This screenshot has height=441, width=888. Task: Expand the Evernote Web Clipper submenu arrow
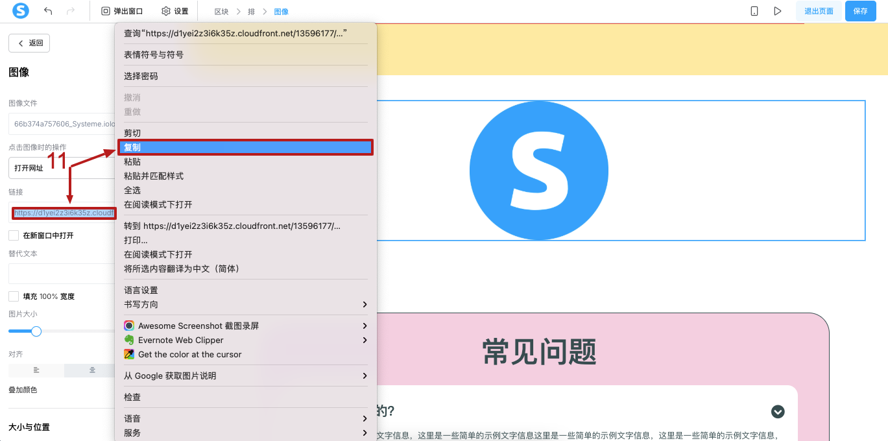(365, 340)
